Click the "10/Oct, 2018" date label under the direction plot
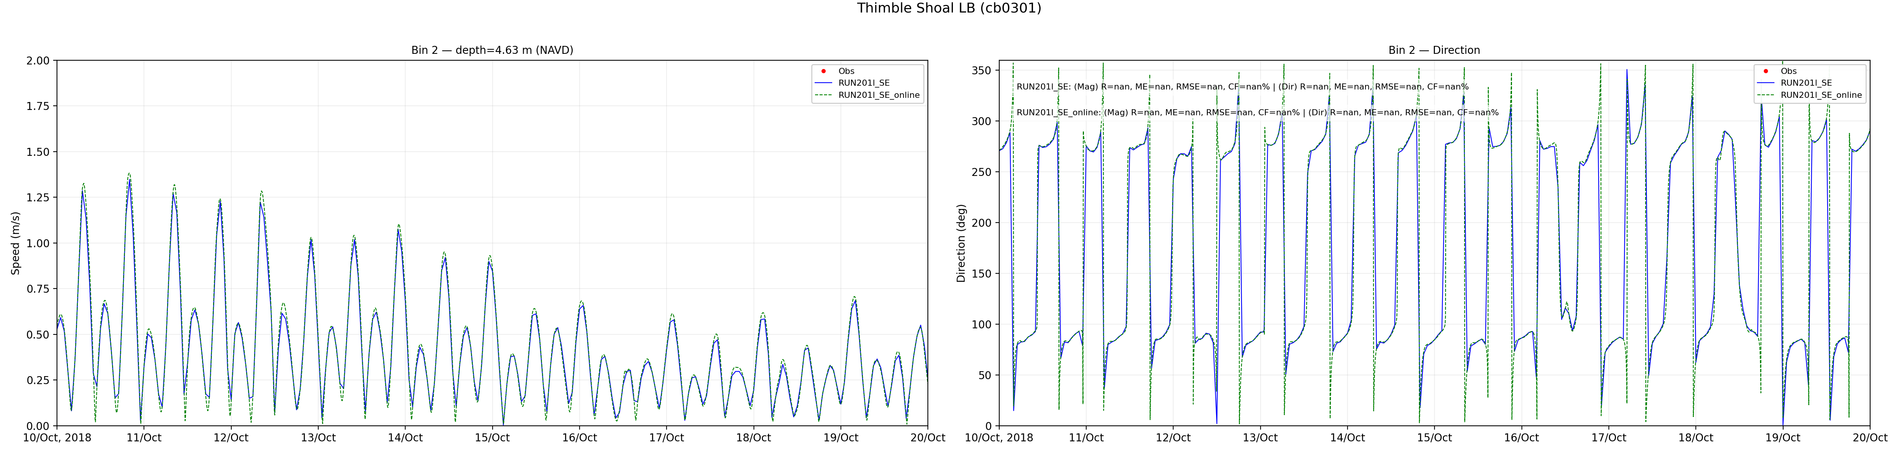Image resolution: width=1899 pixels, height=455 pixels. click(999, 438)
